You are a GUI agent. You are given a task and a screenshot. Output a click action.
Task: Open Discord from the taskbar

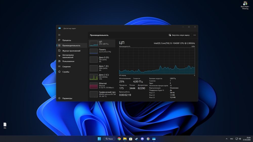[142, 139]
